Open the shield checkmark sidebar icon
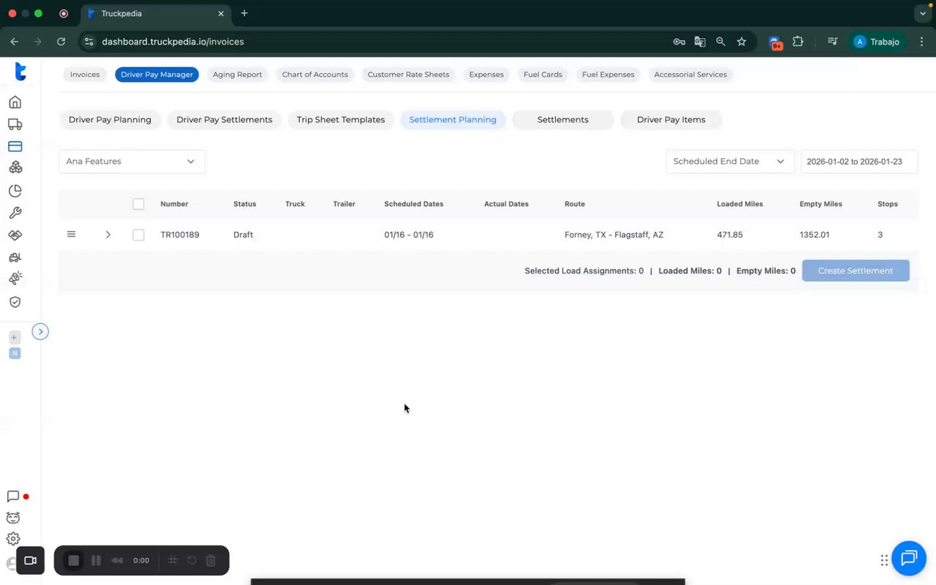This screenshot has height=585, width=936. pos(15,302)
